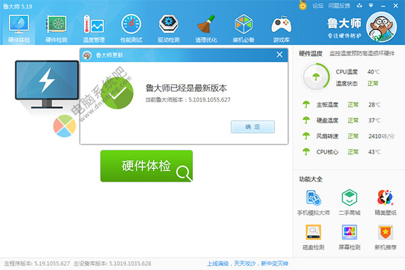
Task: Click the gold medal icon in title bar
Action: click(302, 5)
